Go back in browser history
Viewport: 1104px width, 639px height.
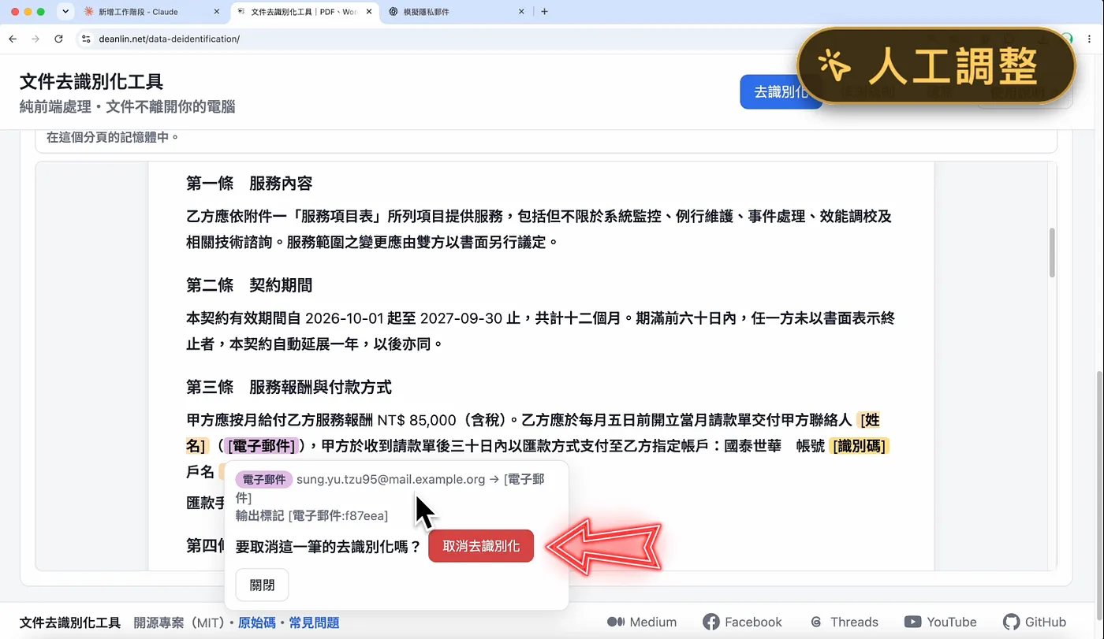point(13,39)
